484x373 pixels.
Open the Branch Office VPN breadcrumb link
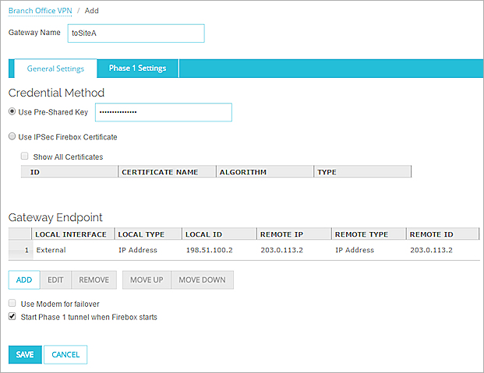[x=40, y=11]
